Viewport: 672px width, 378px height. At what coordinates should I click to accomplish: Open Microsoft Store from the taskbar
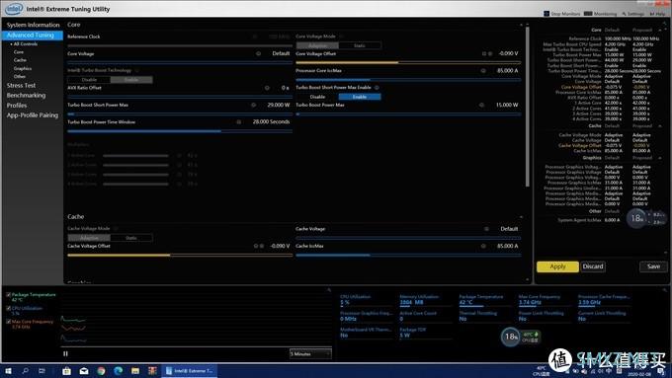point(66,371)
